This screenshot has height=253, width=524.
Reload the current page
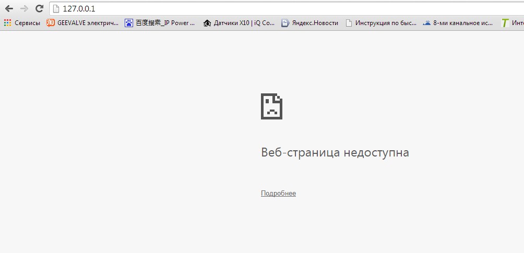pos(40,9)
